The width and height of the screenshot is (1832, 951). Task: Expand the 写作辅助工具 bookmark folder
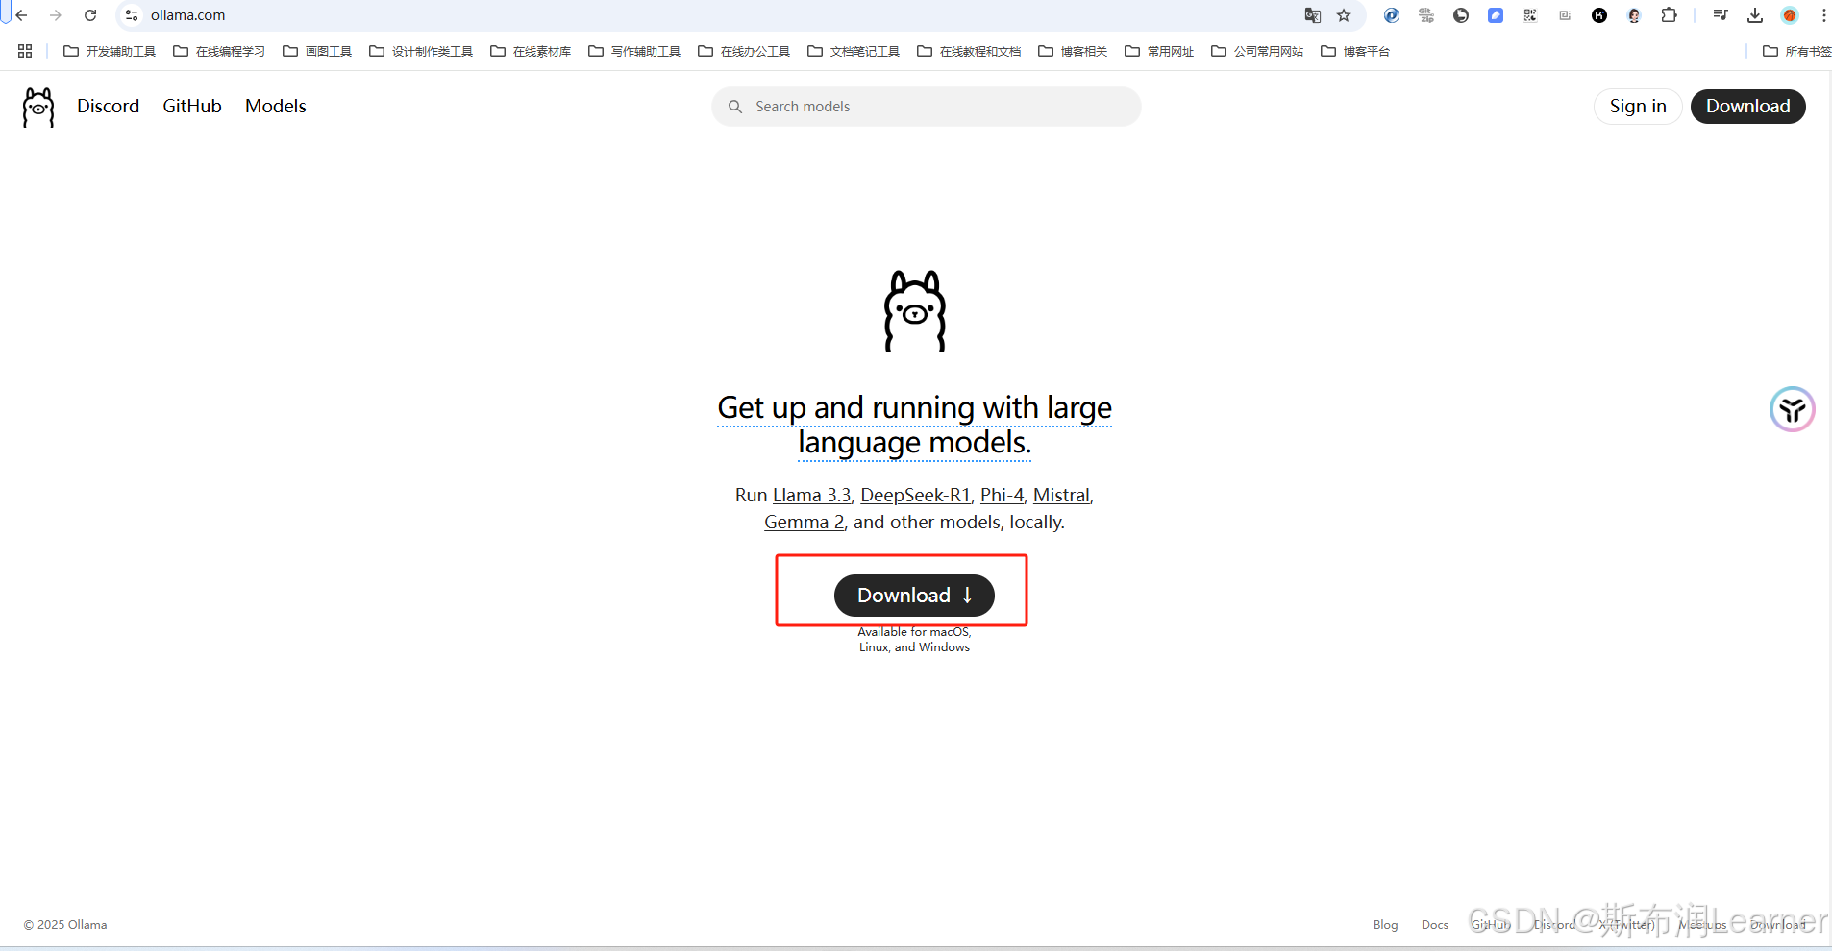tap(634, 51)
